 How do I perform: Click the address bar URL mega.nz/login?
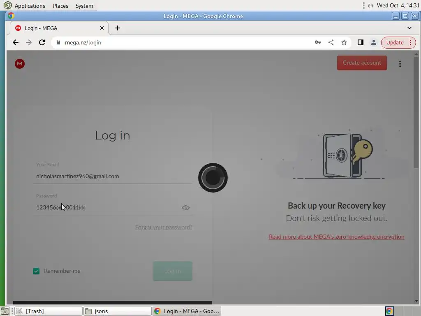83,42
